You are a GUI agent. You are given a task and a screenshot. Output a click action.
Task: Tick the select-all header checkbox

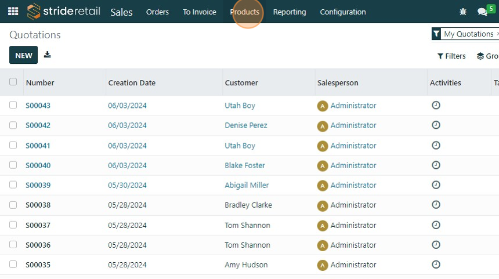13,82
